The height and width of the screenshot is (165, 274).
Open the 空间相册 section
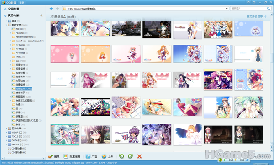click(13, 9)
